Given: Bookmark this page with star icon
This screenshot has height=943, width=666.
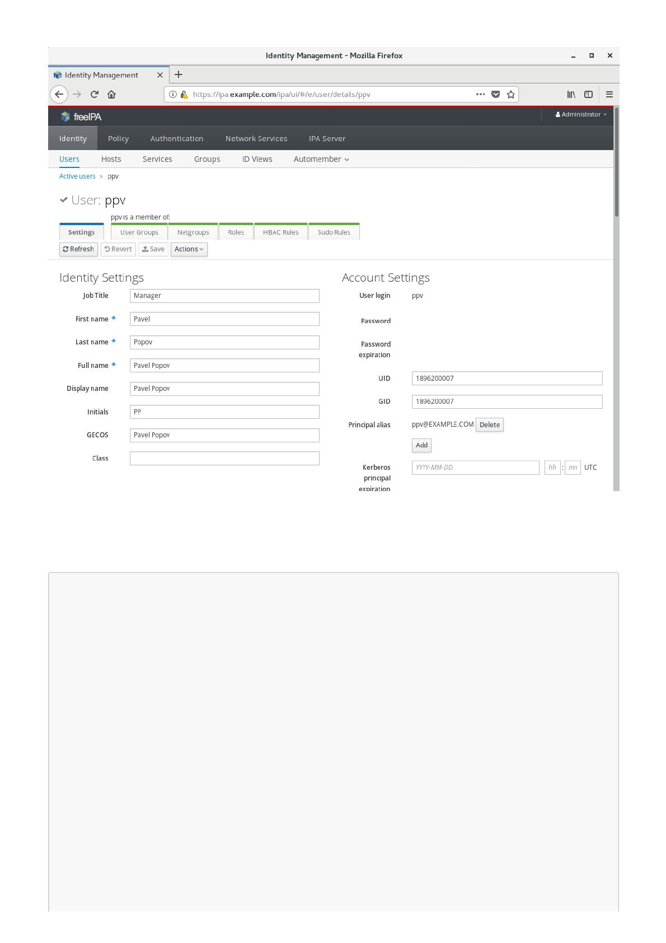Looking at the screenshot, I should (510, 94).
